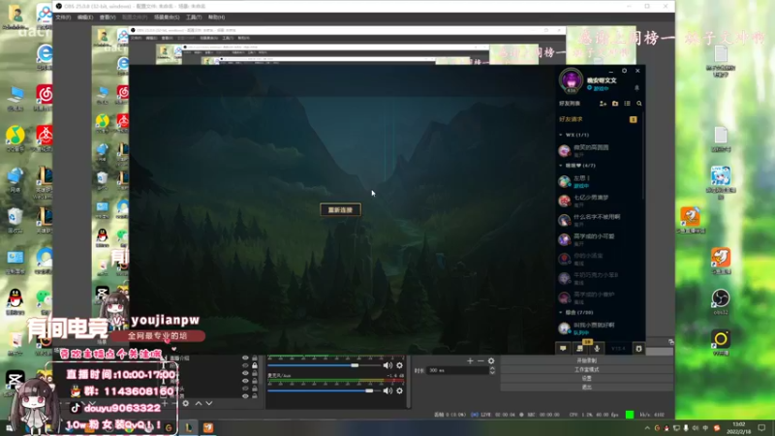Open the chat bubble icon in the friends panel footer
This screenshot has width=775, height=436.
click(x=563, y=349)
